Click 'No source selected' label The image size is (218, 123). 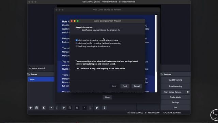coord(37,68)
